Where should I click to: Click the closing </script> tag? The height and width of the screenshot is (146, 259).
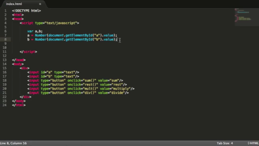coord(28,52)
